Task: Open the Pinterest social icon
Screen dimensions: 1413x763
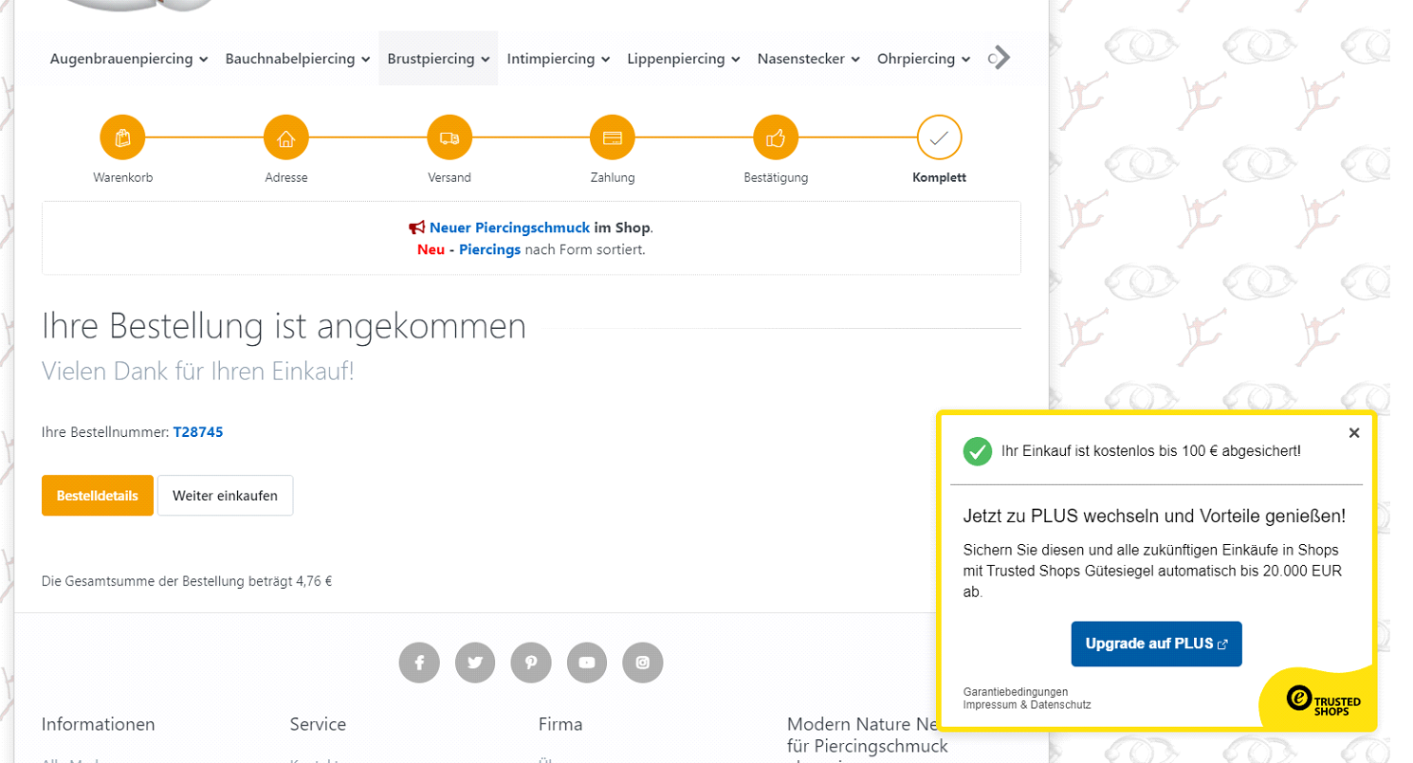Action: tap(531, 663)
